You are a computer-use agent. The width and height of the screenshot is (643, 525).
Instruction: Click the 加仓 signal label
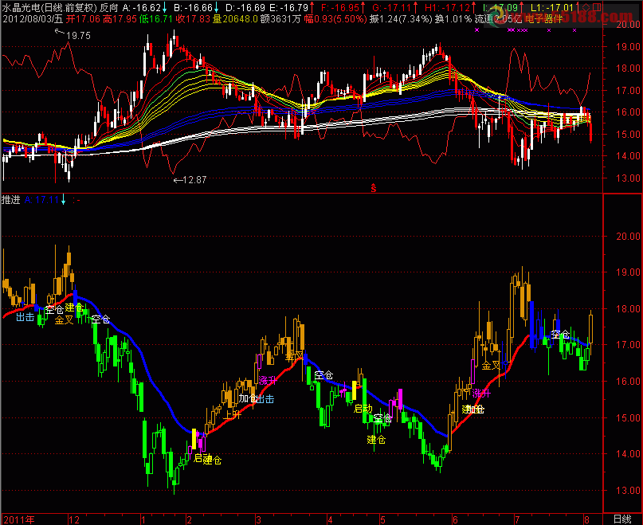click(x=248, y=398)
